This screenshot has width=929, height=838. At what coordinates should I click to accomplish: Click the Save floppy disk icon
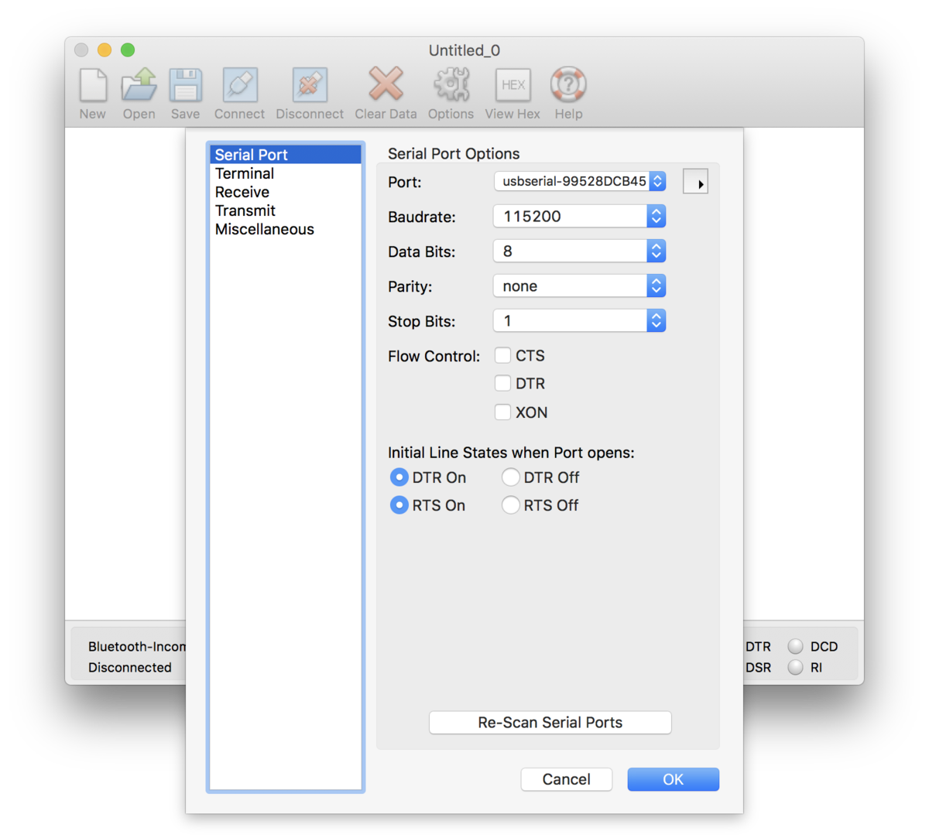pyautogui.click(x=186, y=85)
